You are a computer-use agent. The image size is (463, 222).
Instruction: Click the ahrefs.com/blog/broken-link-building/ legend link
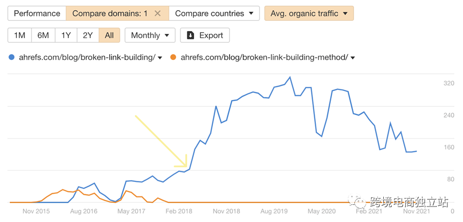point(86,58)
